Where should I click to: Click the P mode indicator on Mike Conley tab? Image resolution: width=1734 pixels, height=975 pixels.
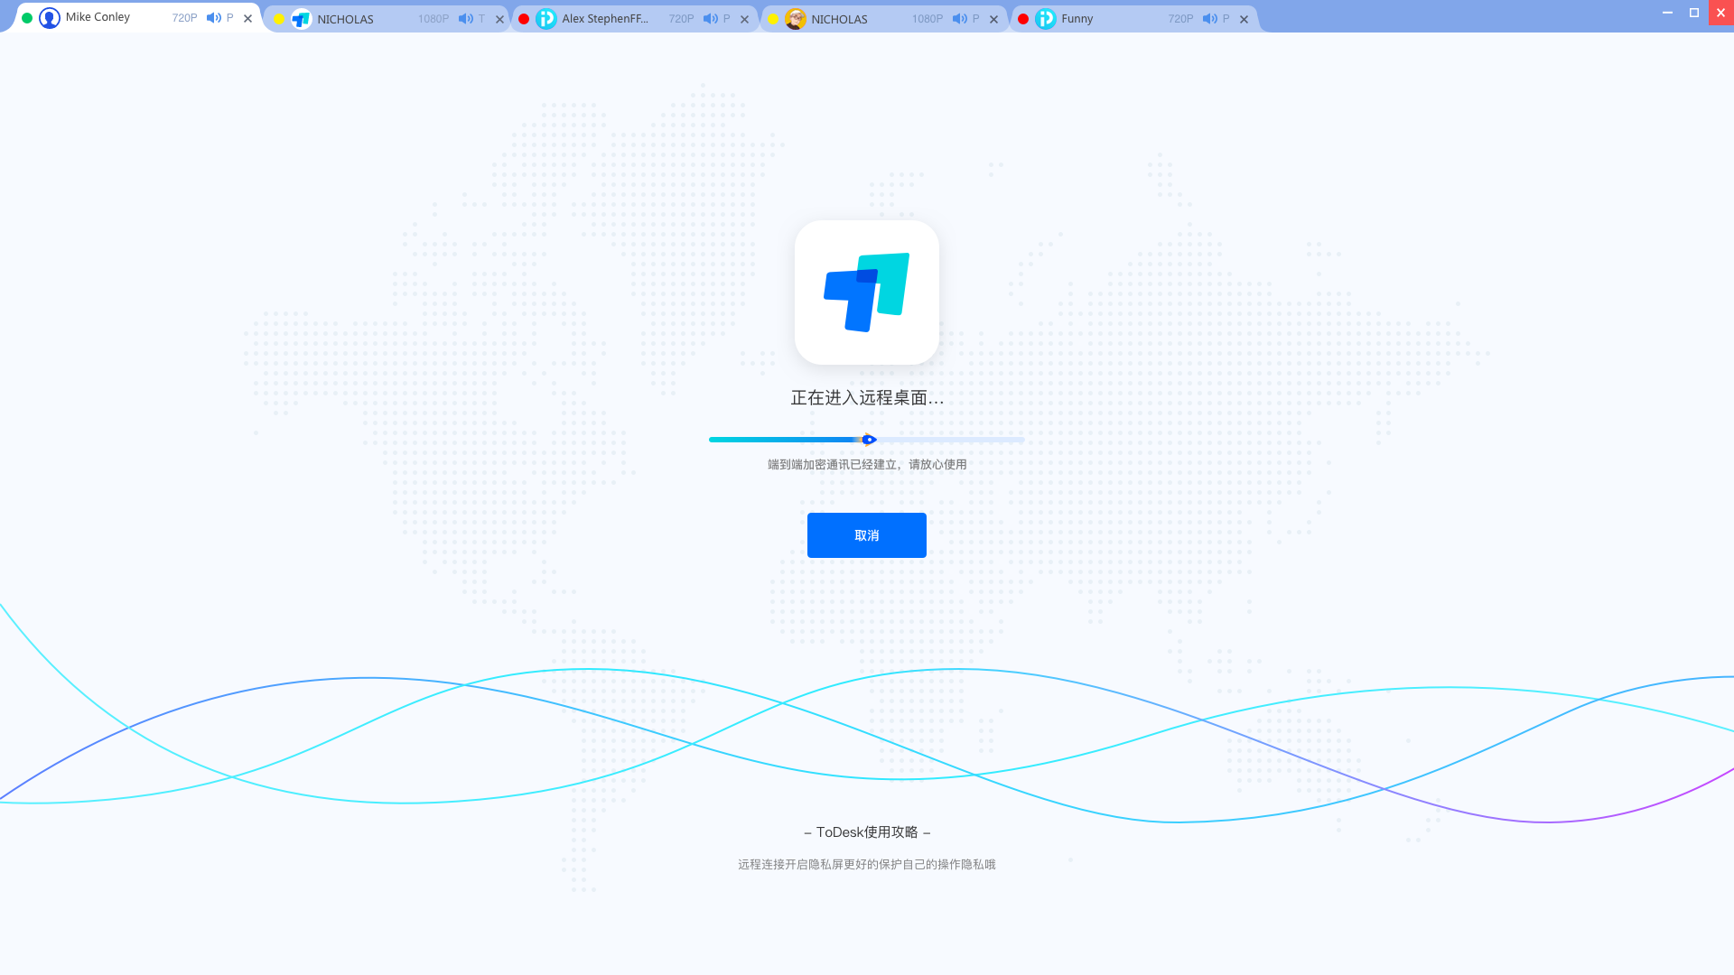click(x=229, y=17)
